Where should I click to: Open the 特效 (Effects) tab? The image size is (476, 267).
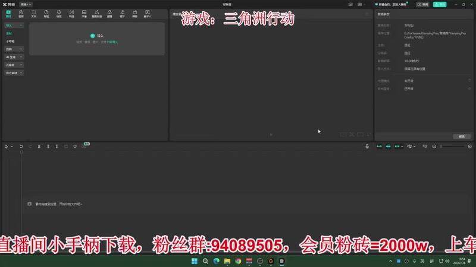(59, 14)
